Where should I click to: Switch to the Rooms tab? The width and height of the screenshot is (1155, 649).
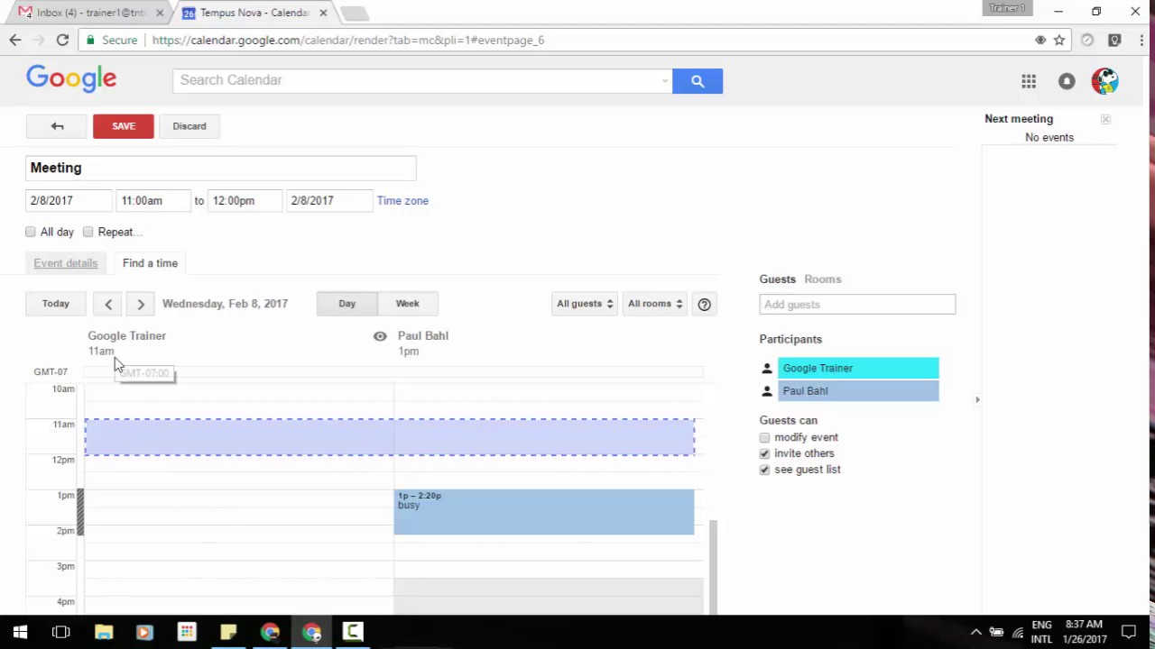point(822,279)
